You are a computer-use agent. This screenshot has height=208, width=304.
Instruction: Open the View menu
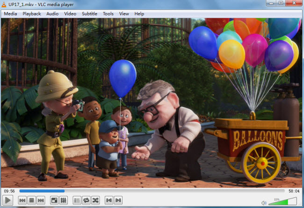[124, 14]
